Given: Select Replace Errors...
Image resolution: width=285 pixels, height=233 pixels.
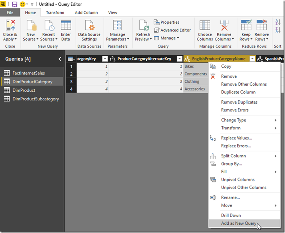Looking at the screenshot, I should point(244,146).
